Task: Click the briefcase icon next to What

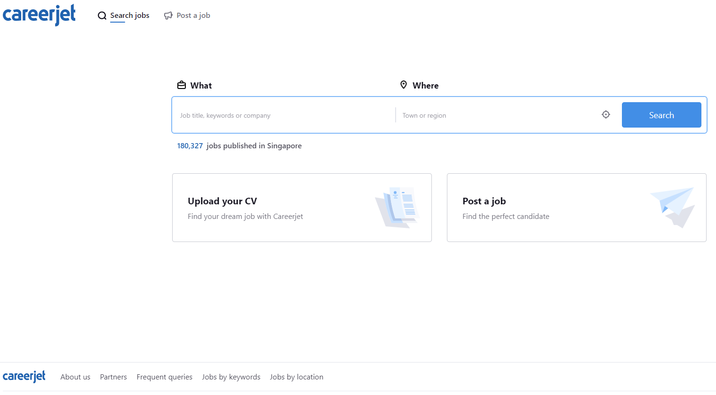Action: click(x=182, y=85)
